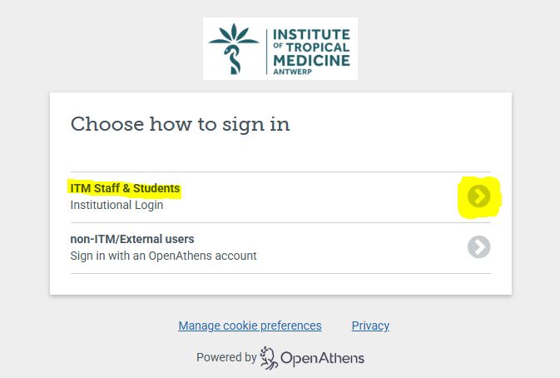Choose the Institutional Login subtitle text
560x378 pixels.
(116, 205)
